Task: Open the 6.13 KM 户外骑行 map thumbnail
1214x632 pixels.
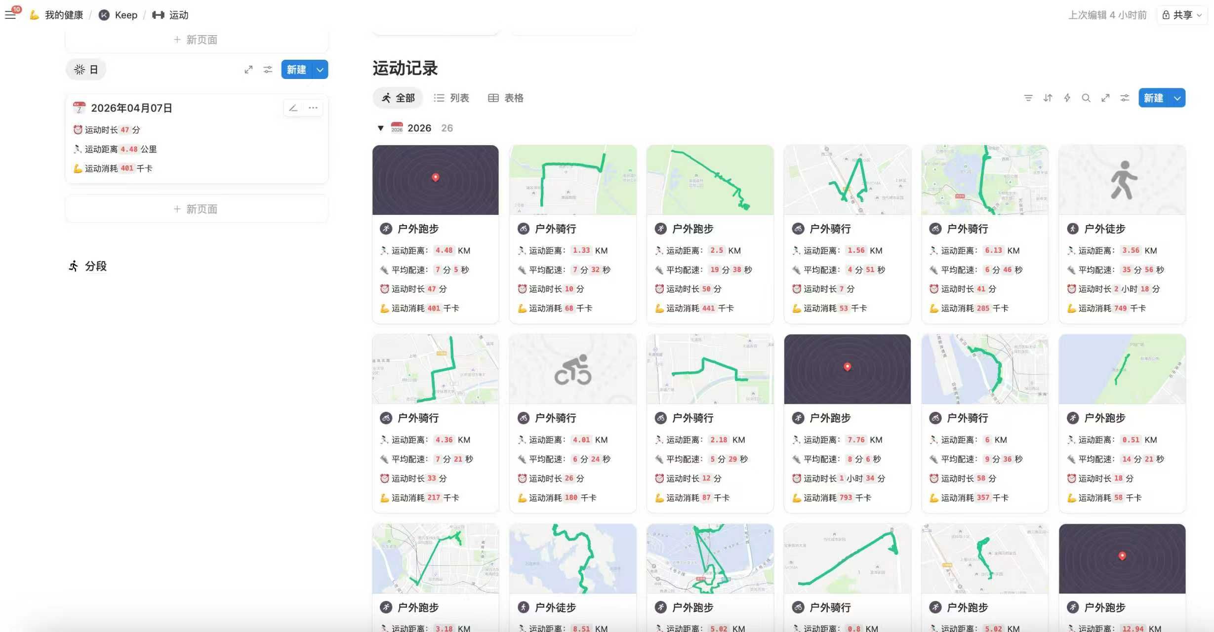Action: (x=984, y=180)
